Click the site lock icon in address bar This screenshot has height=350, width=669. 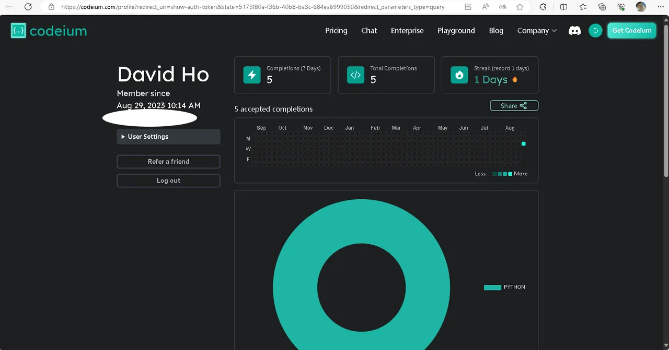pyautogui.click(x=51, y=7)
